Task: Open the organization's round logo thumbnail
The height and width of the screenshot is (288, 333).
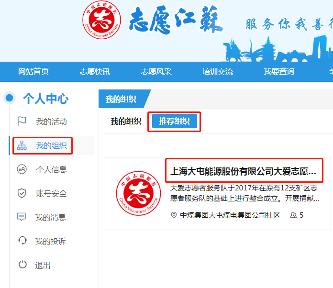Action: (x=138, y=193)
